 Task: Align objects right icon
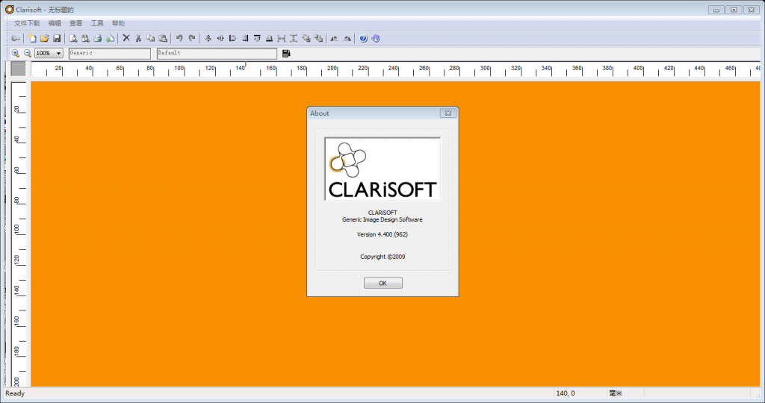(x=245, y=39)
